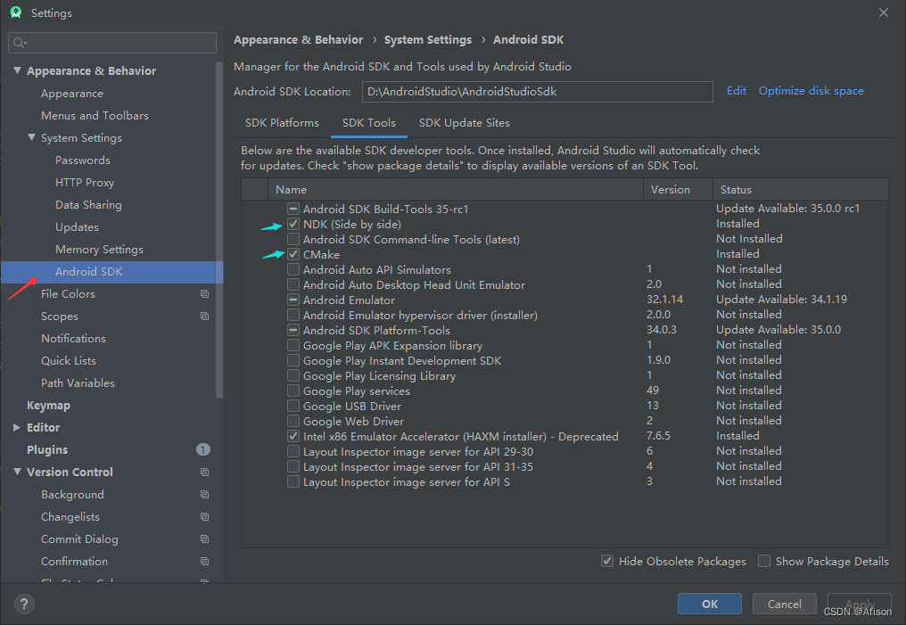Click the Cancel button
Viewport: 906px width, 625px height.
coord(784,604)
